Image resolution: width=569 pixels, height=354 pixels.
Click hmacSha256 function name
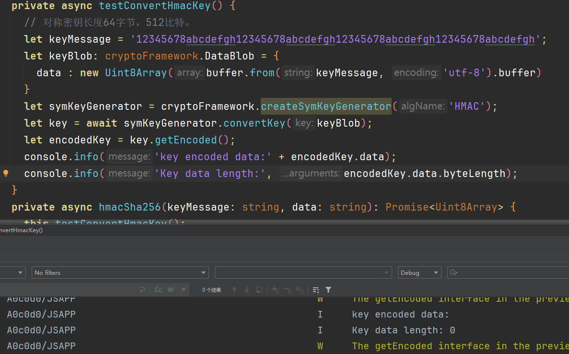click(129, 207)
